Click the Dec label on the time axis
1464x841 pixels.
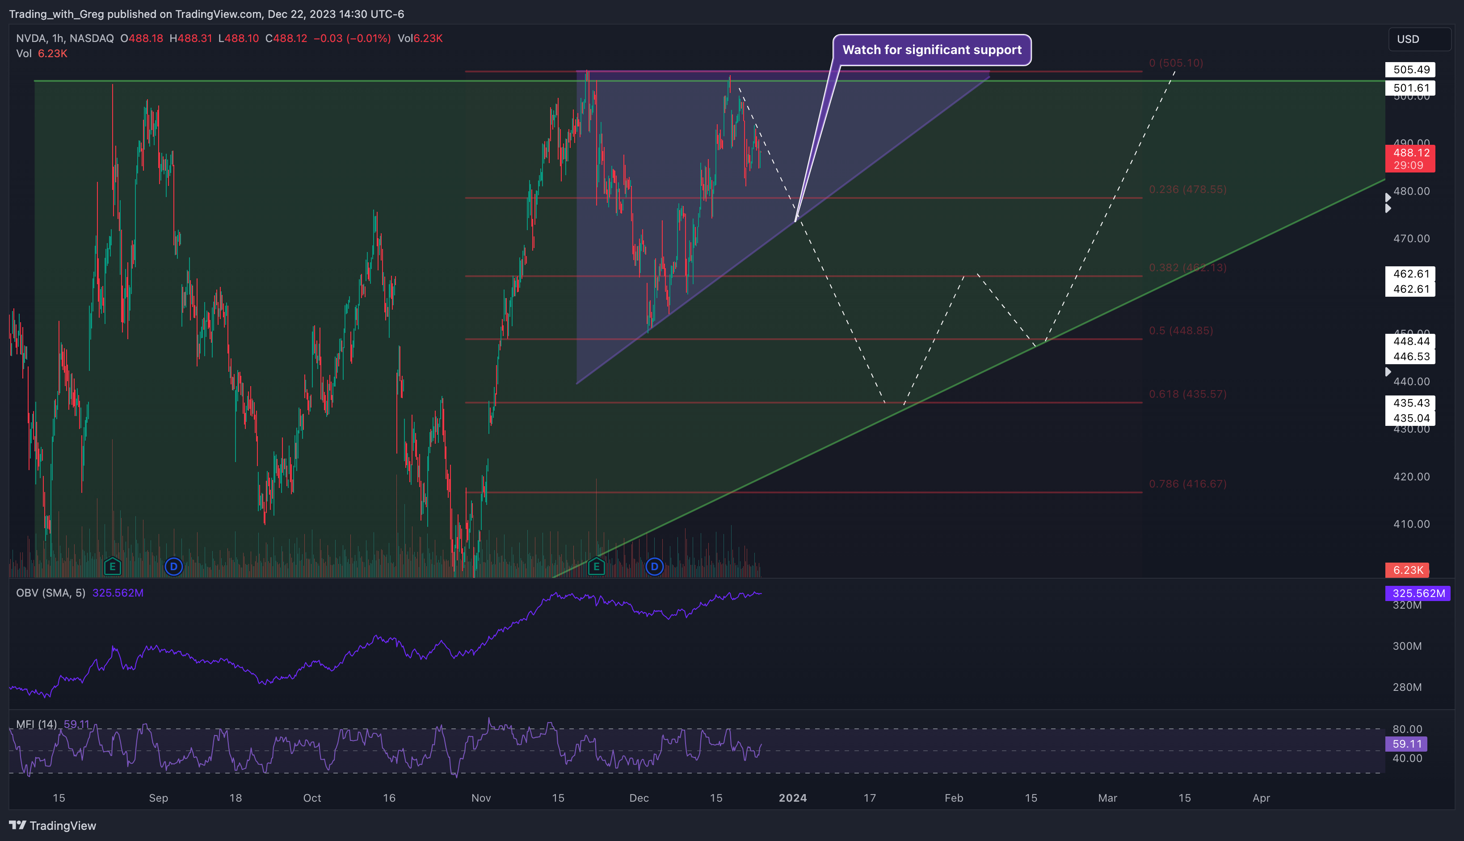(x=639, y=798)
